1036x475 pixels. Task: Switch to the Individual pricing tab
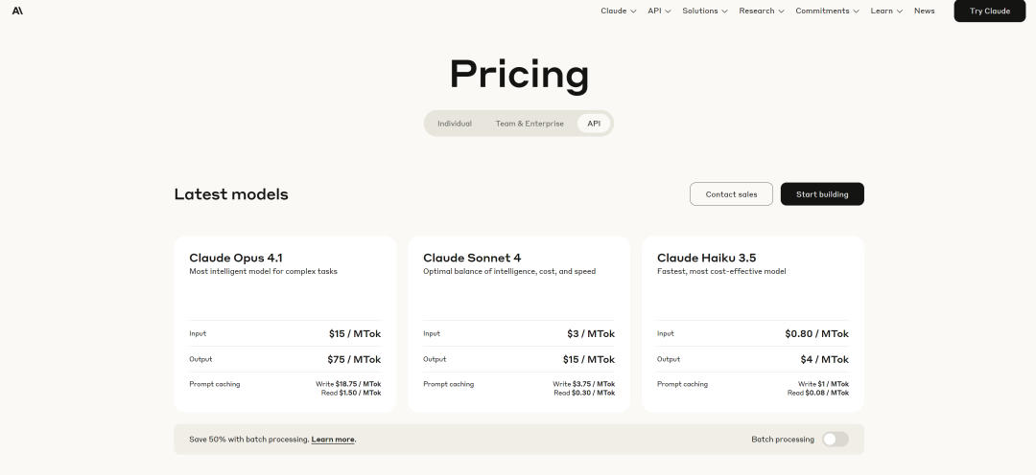pyautogui.click(x=454, y=124)
